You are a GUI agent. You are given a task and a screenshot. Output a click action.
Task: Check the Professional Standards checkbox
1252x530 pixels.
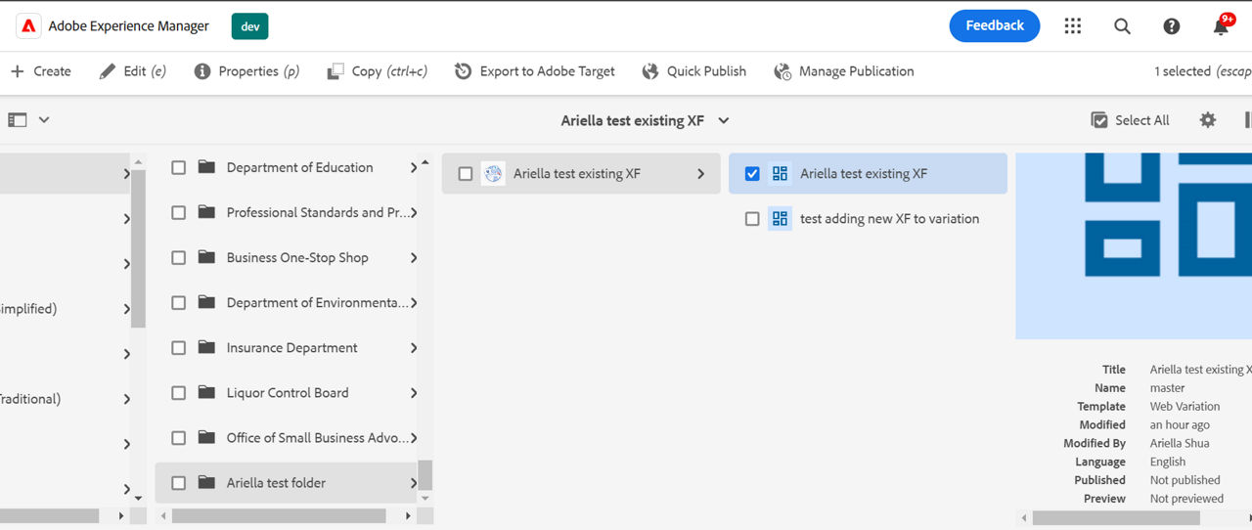pyautogui.click(x=179, y=213)
